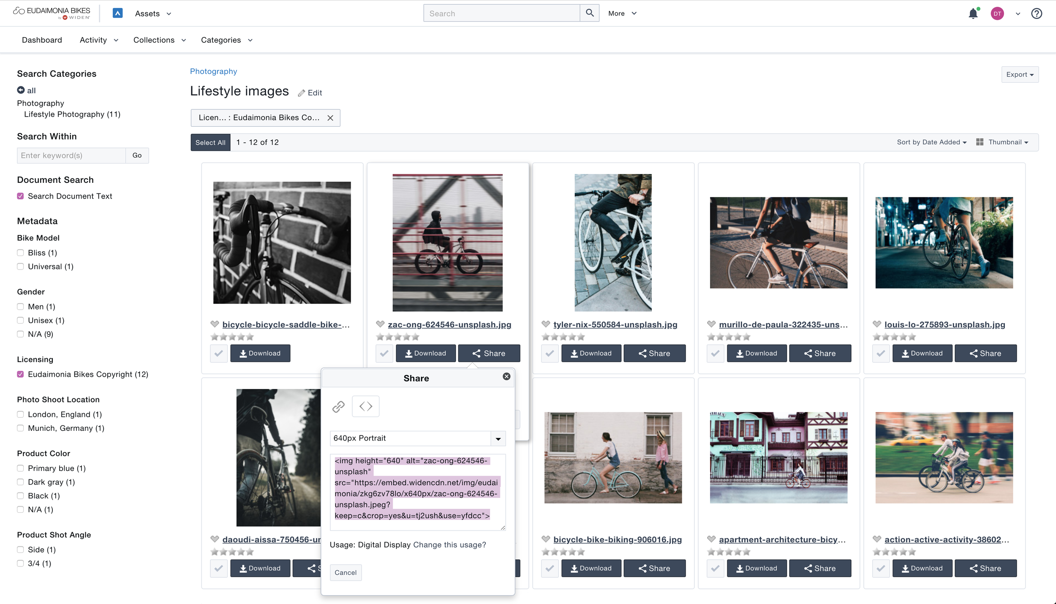
Task: Check the Men gender filter
Action: [20, 307]
